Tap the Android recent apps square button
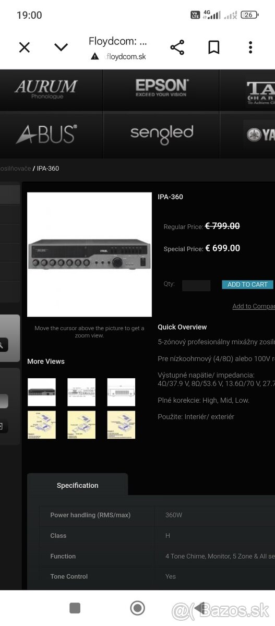Image resolution: width=275 pixels, height=626 pixels. (x=75, y=608)
